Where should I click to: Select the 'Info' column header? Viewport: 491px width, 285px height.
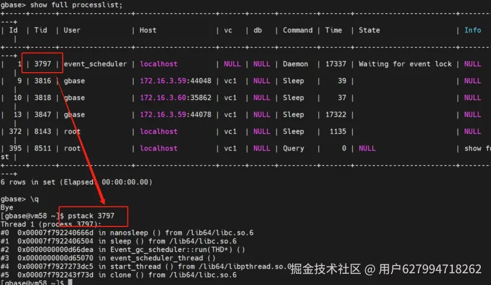473,30
